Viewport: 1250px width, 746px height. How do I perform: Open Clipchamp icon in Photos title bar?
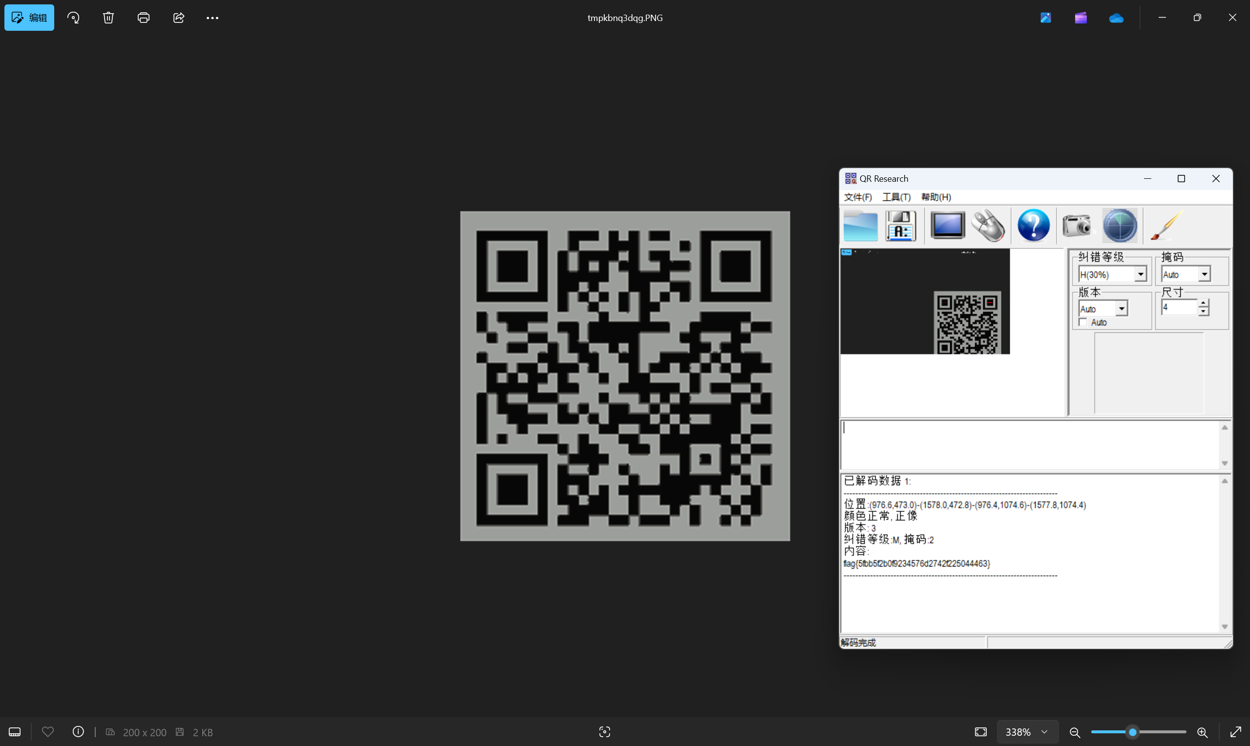(x=1081, y=18)
